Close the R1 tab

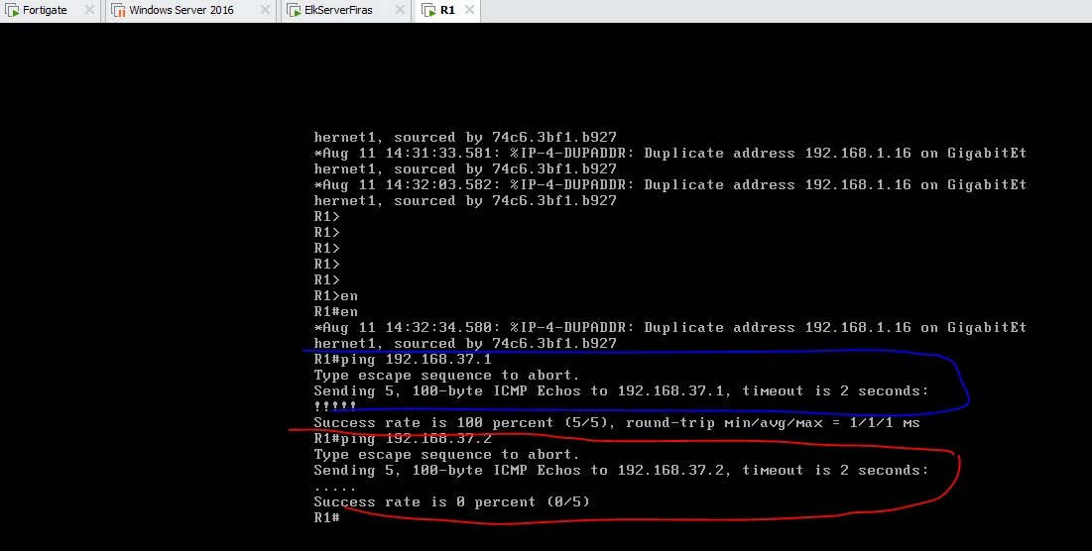(469, 10)
